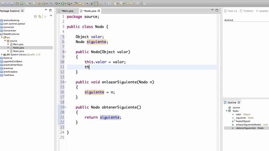This screenshot has width=269, height=151.
Task: Select source package in Outline
Action: pyautogui.click(x=236, y=107)
